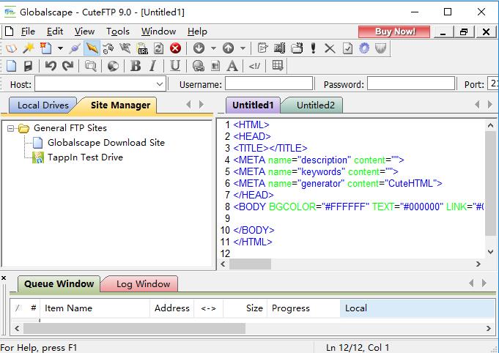Click the Undo icon
The height and width of the screenshot is (353, 499).
(x=51, y=66)
